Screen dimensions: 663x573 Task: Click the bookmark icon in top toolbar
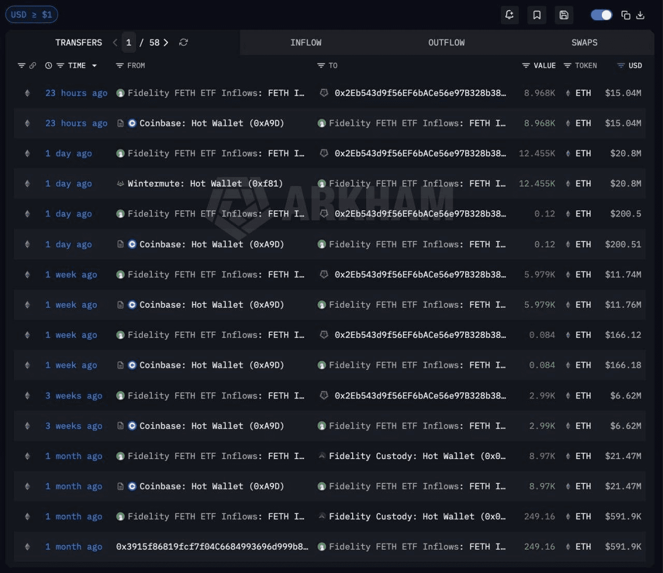pos(537,15)
